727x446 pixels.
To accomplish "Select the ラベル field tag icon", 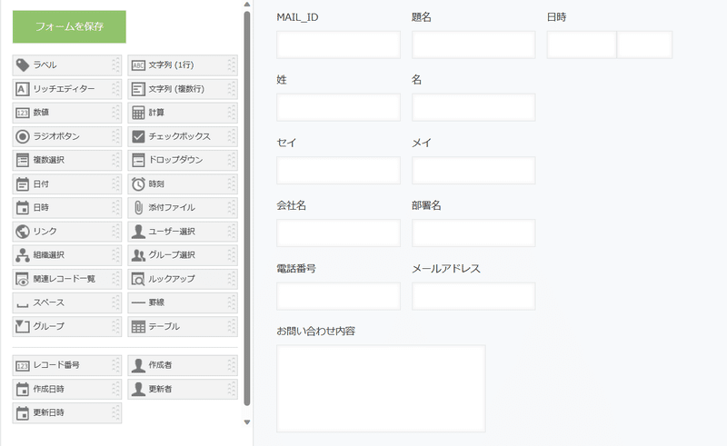I will (x=22, y=64).
